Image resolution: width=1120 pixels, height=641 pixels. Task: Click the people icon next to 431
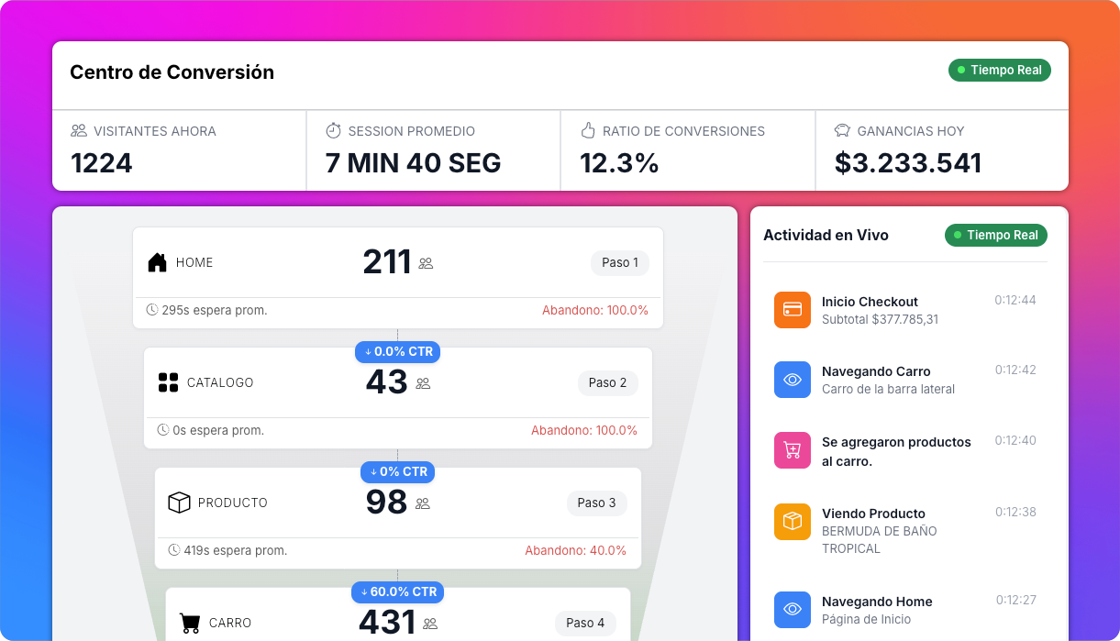[x=430, y=624]
